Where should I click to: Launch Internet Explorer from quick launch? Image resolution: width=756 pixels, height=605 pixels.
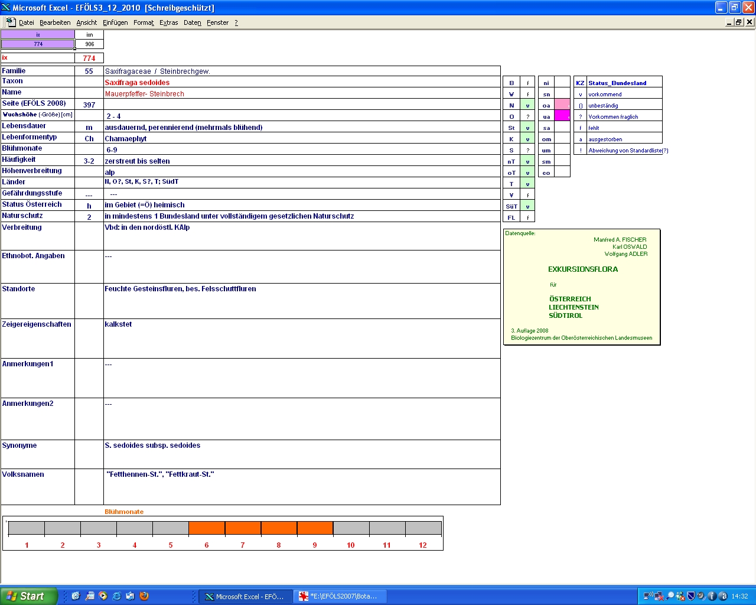(x=116, y=596)
